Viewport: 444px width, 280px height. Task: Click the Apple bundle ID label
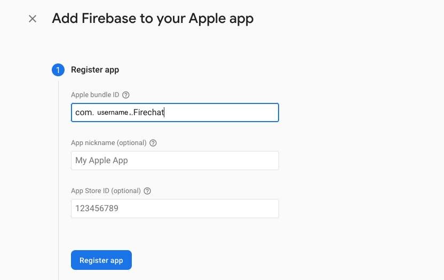click(95, 95)
